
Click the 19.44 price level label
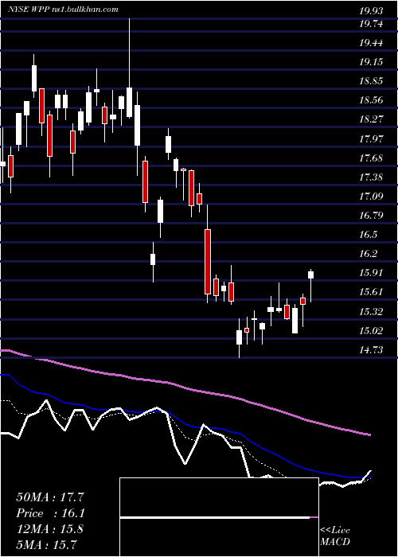coord(371,43)
